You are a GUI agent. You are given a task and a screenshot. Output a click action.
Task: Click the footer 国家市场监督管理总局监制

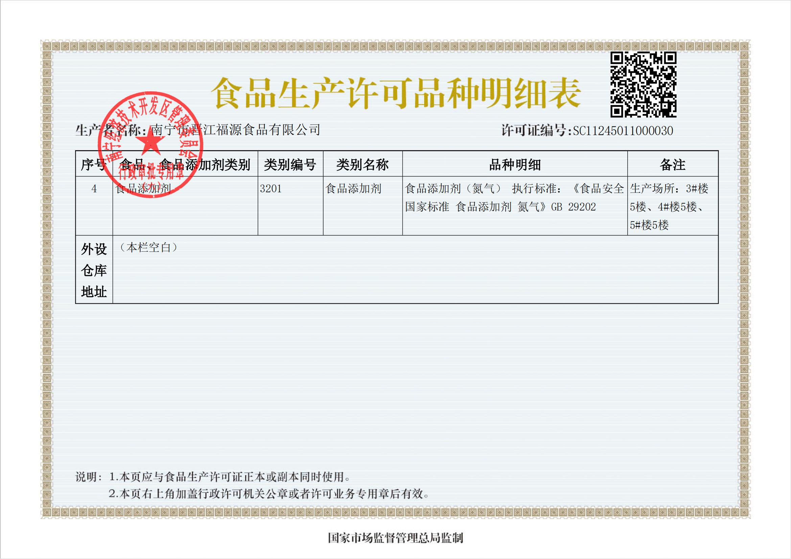point(396,538)
